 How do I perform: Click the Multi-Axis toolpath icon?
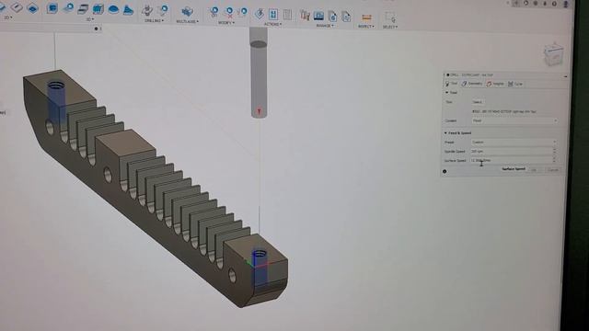click(187, 12)
